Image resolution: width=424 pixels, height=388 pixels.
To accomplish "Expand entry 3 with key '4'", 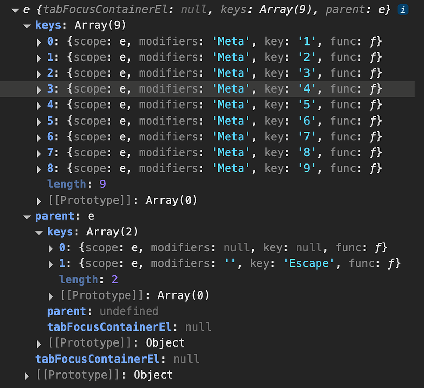I will coord(40,88).
